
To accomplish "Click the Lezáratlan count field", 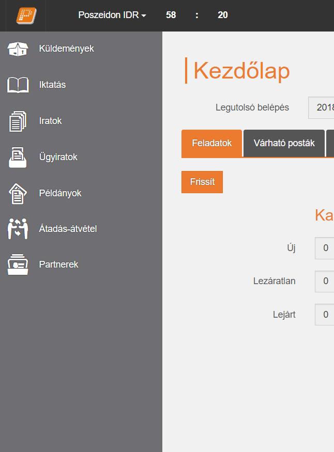I will tap(325, 282).
